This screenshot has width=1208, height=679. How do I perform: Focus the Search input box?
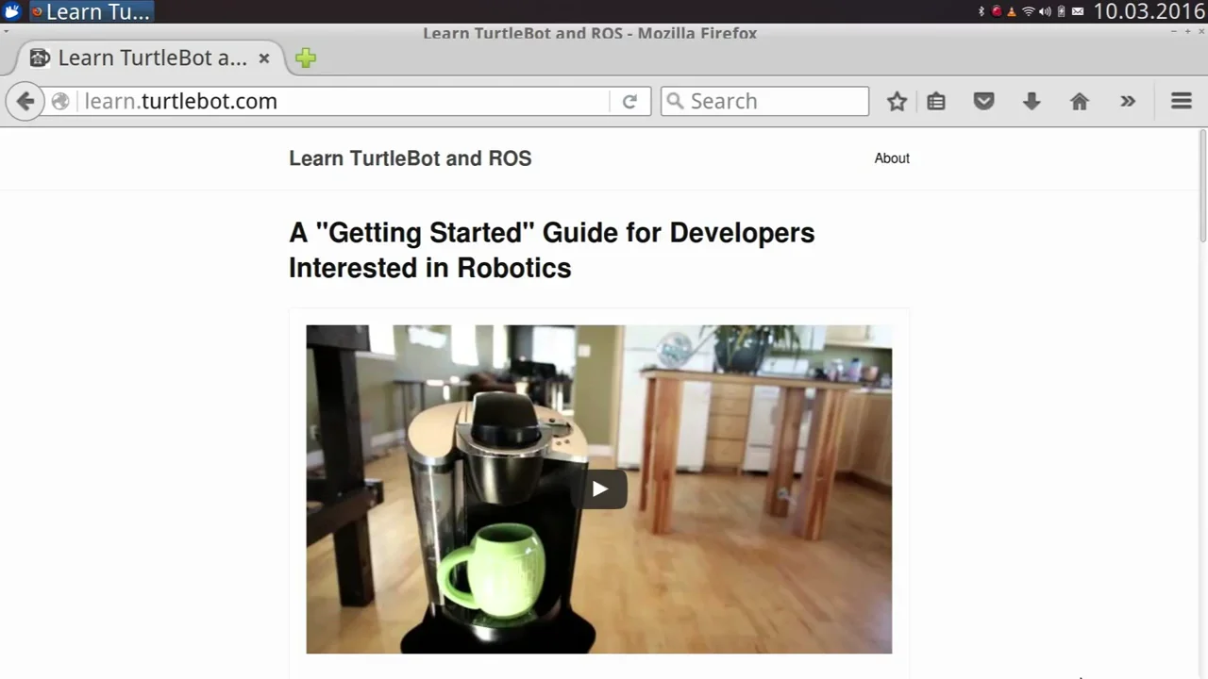pos(764,101)
